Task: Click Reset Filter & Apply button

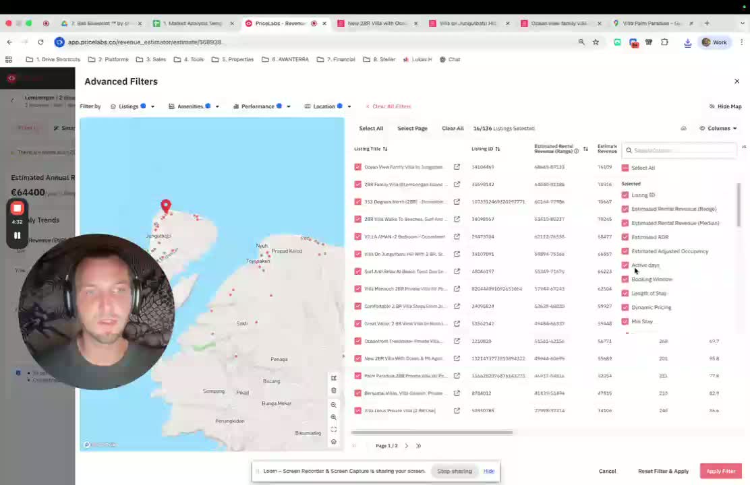Action: (x=663, y=471)
